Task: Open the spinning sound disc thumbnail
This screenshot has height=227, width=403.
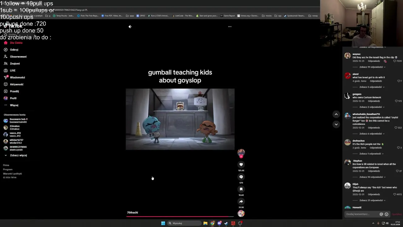Action: (241, 213)
